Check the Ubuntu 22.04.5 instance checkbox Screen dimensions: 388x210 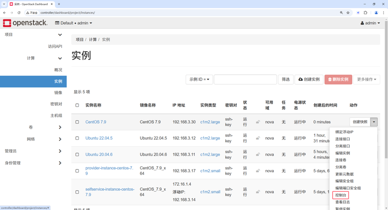[x=77, y=138]
